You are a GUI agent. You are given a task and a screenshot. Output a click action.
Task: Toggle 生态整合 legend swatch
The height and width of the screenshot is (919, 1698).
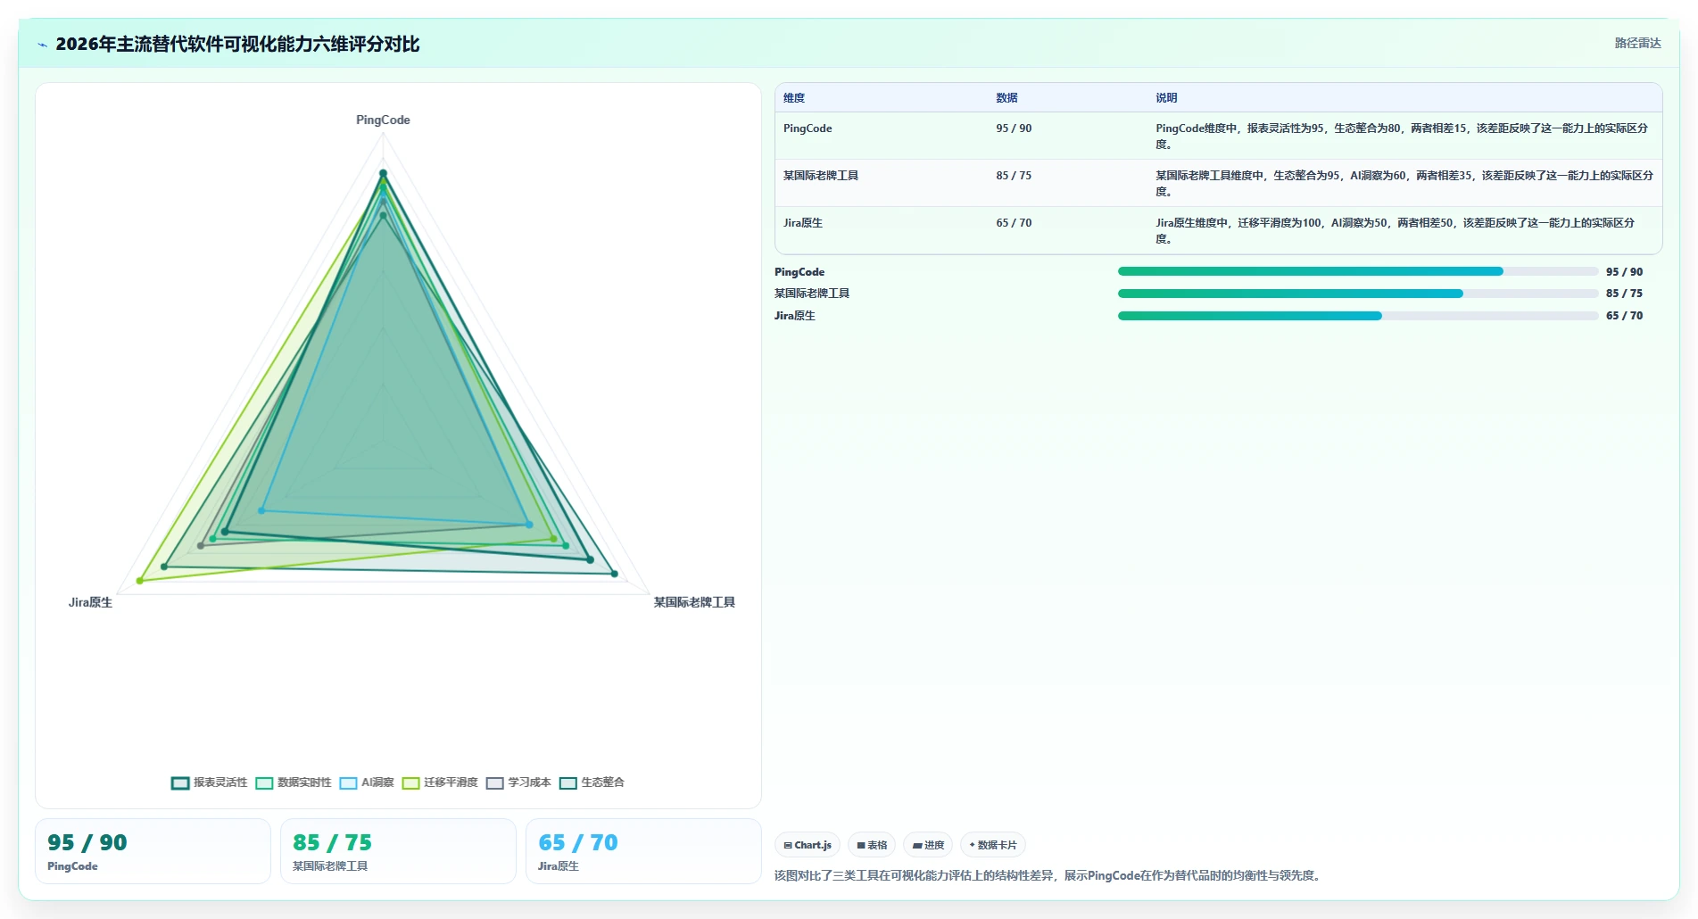click(568, 782)
